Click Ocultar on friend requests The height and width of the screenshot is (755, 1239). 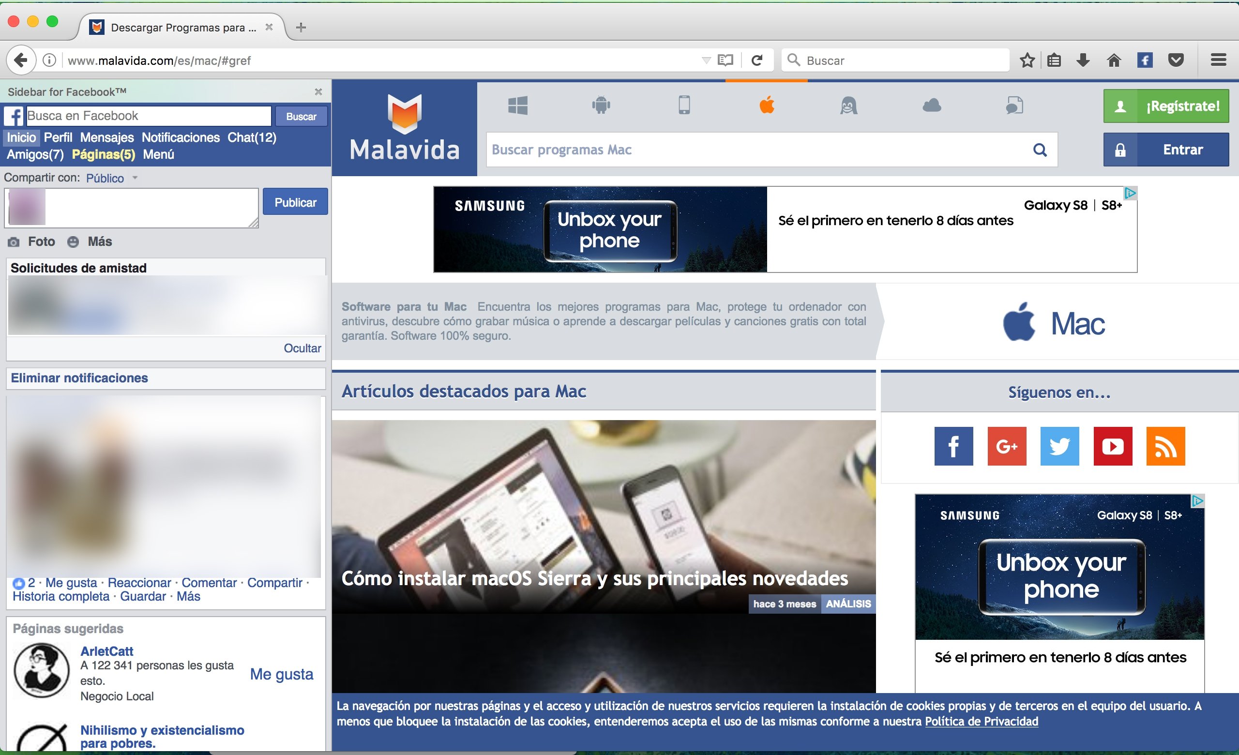click(302, 348)
